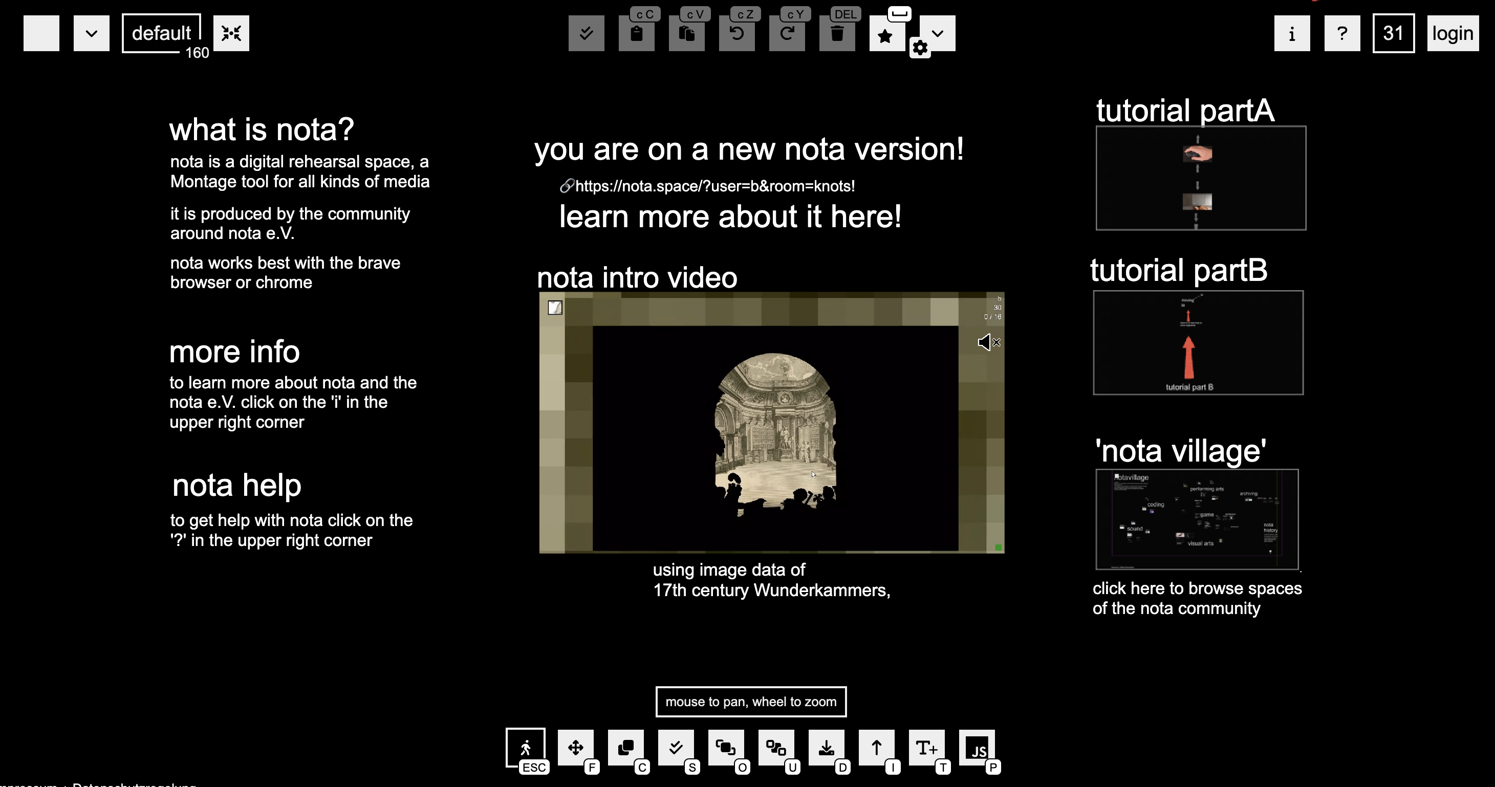Click 'learn more about it here!' text
1495x787 pixels.
(730, 216)
